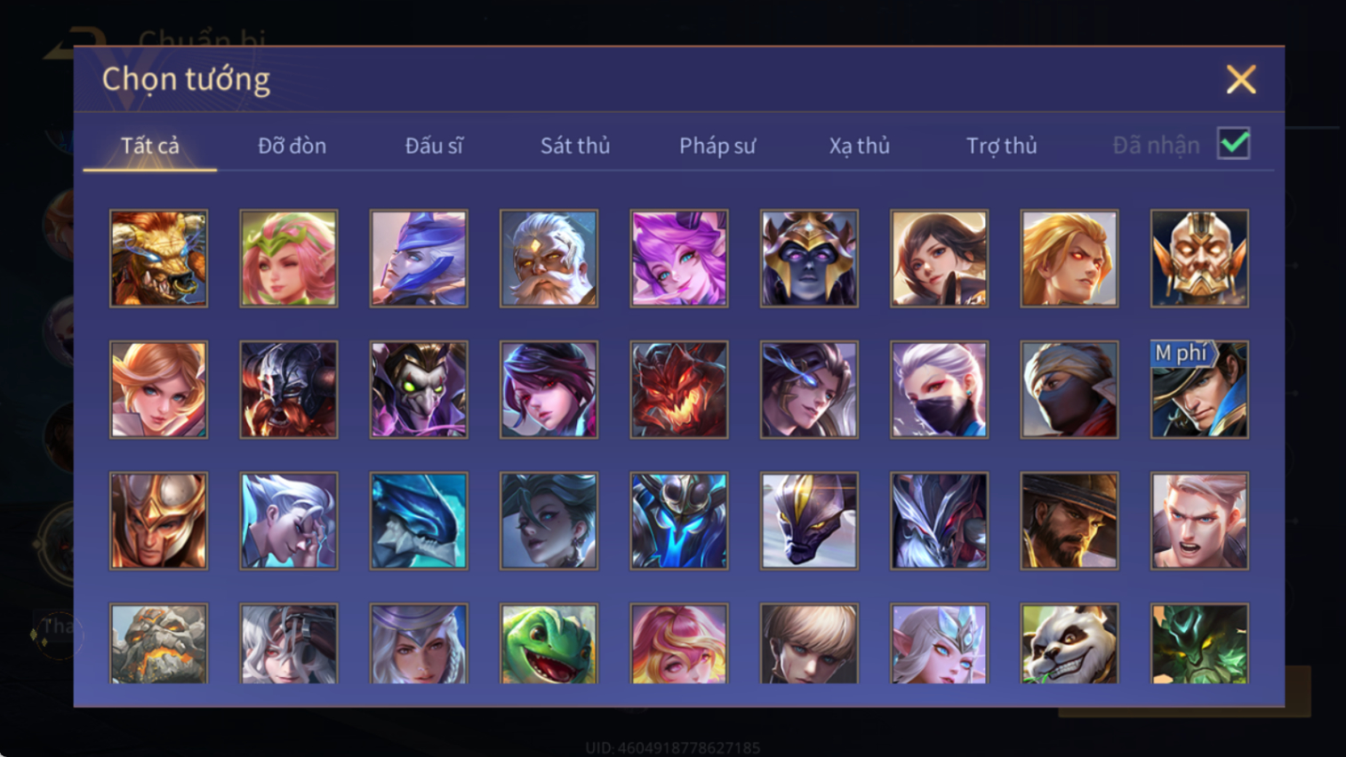Choose the rock golem hero portrait
Viewport: 1346px width, 757px height.
pyautogui.click(x=158, y=643)
